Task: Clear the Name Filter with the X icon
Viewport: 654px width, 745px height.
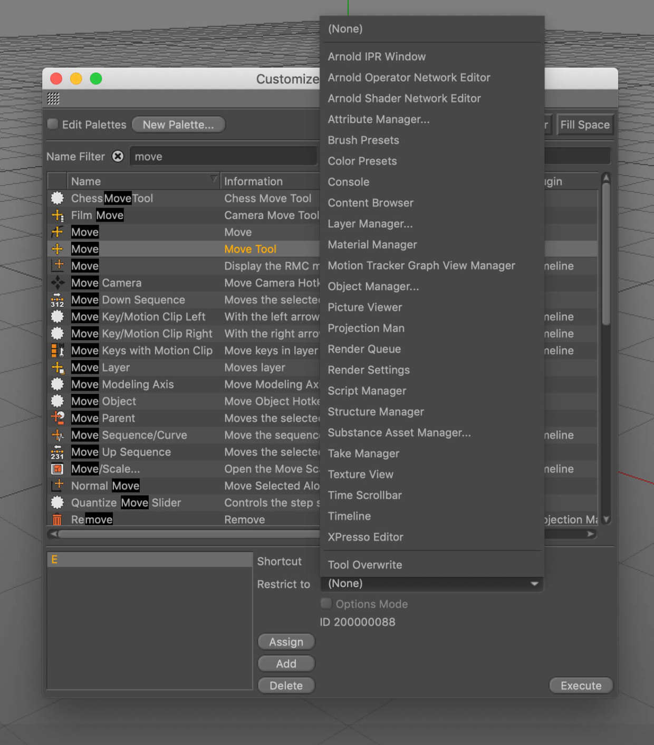Action: point(118,157)
